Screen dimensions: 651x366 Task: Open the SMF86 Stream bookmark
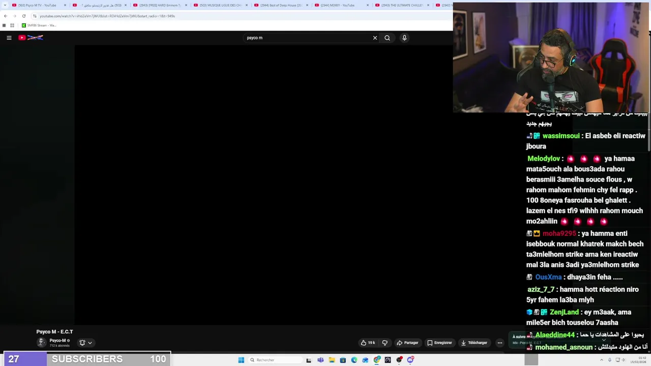(39, 25)
